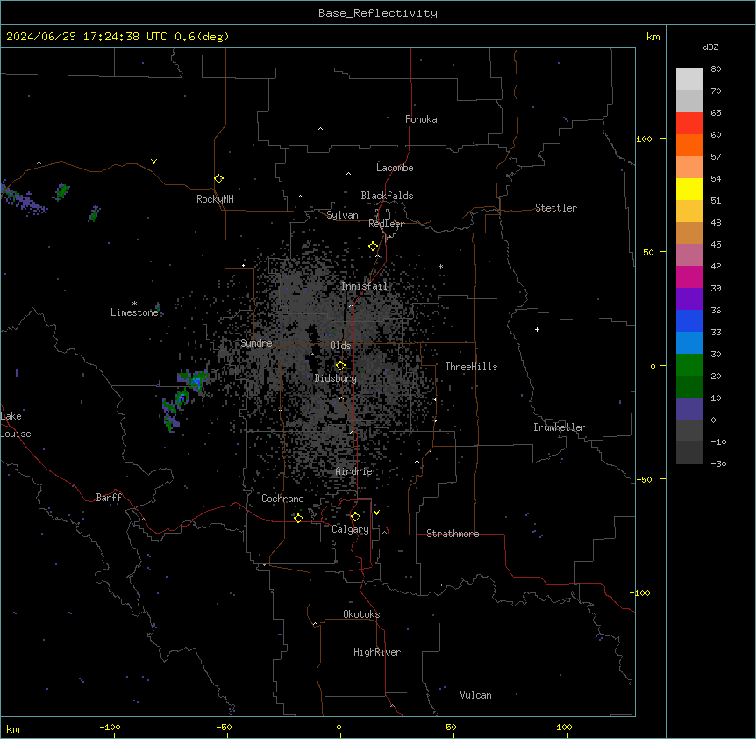Click the orange 60-57 dBZ legend swatch
This screenshot has height=739, width=756.
click(x=689, y=145)
